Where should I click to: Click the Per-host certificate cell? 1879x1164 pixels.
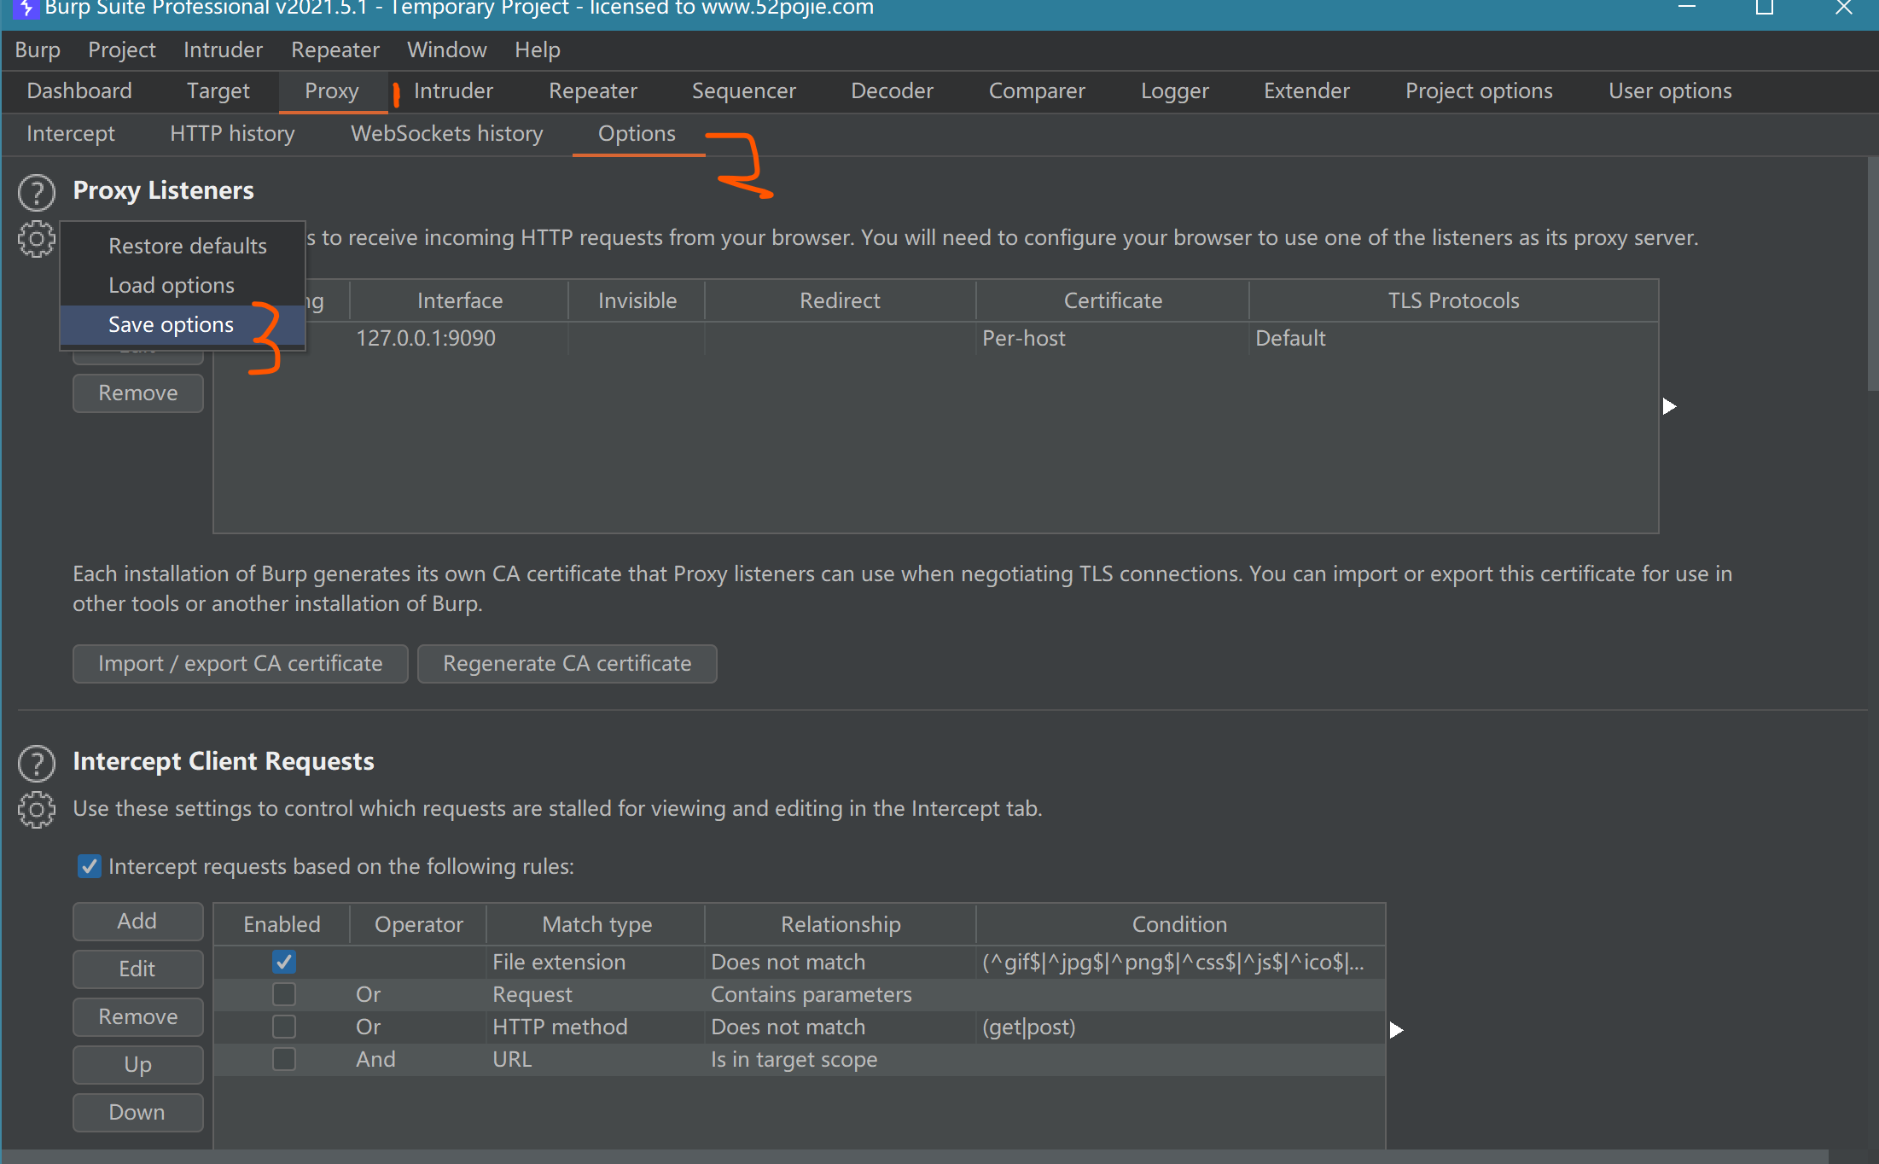(x=1113, y=339)
